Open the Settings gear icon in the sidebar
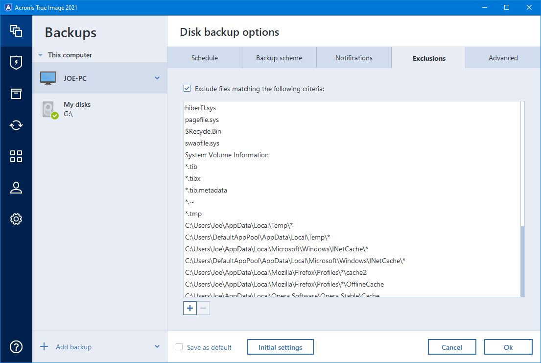Viewport: 541px width, 363px height. pos(16,218)
